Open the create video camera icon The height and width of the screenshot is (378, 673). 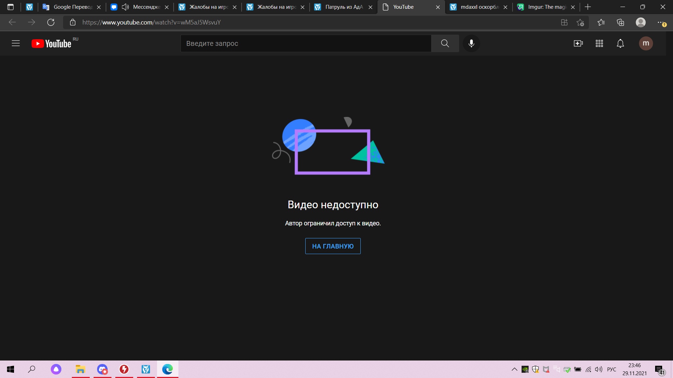tap(578, 43)
